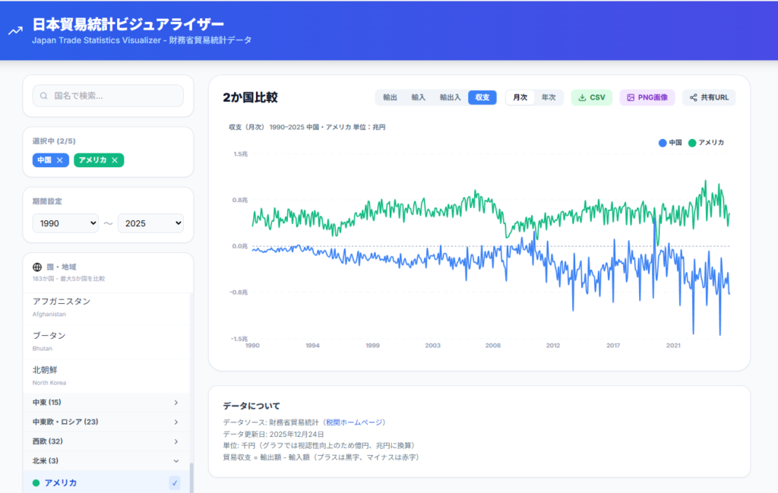The height and width of the screenshot is (493, 778).
Task: Click the magnifier icon in search box
Action: (44, 96)
